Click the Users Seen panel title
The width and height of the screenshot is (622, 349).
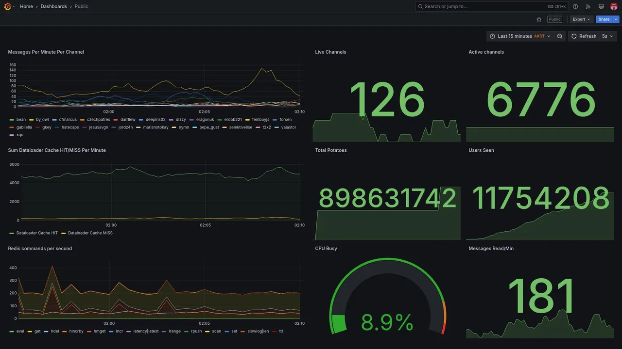[482, 150]
